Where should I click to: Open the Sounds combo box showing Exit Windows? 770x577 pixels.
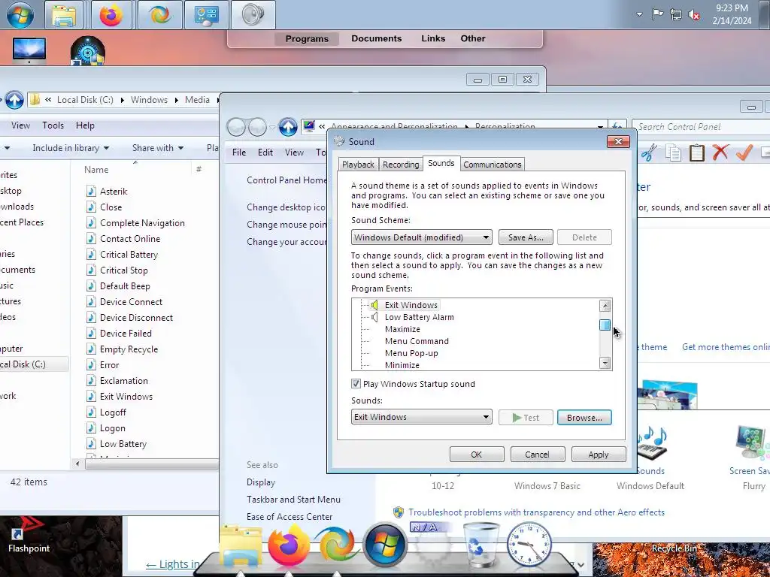[421, 417]
